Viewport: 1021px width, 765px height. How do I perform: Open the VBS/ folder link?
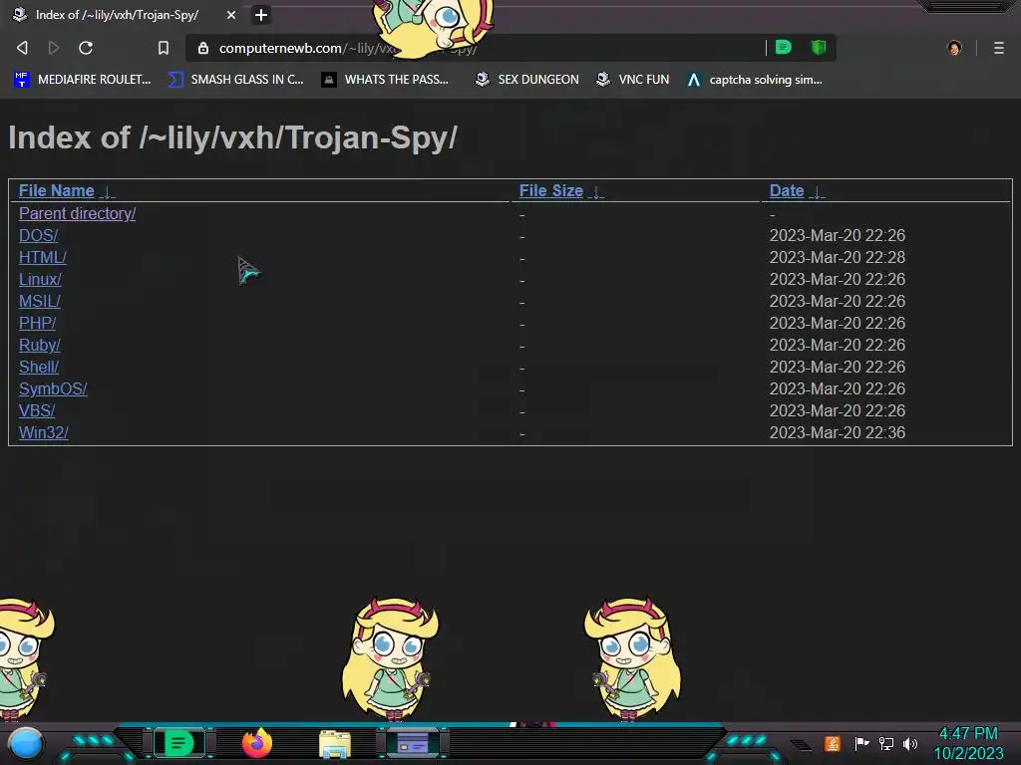point(37,411)
